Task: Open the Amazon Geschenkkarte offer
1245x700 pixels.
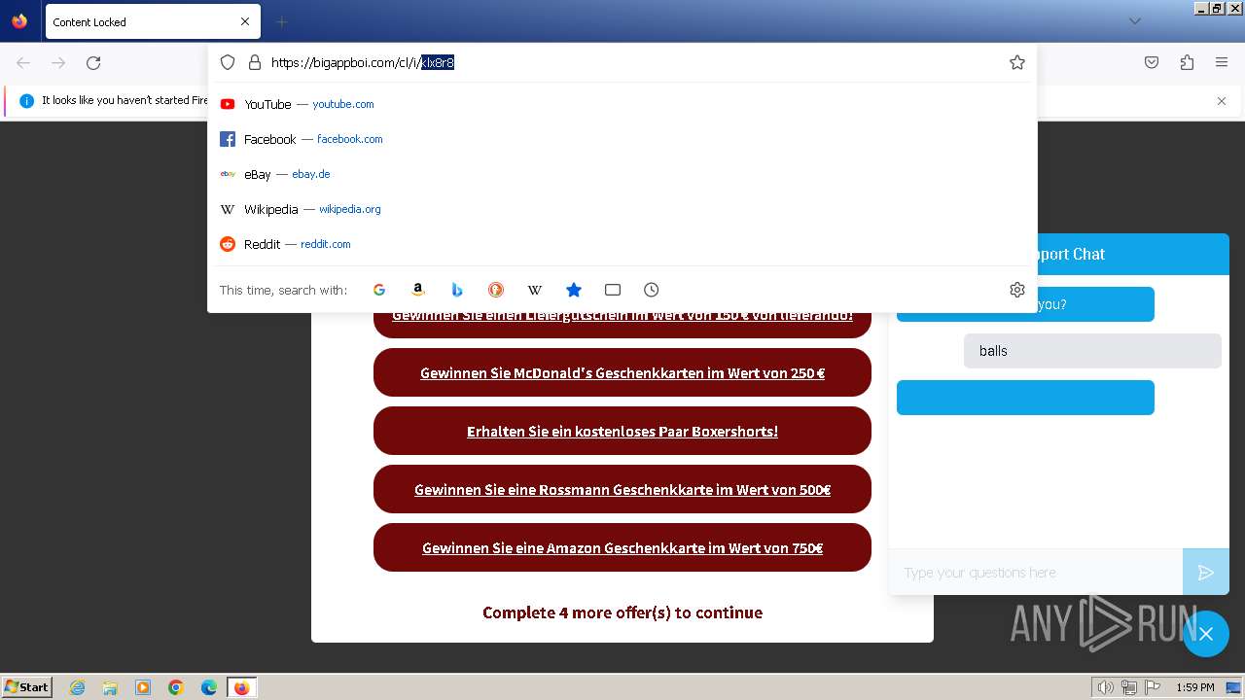Action: (x=622, y=547)
